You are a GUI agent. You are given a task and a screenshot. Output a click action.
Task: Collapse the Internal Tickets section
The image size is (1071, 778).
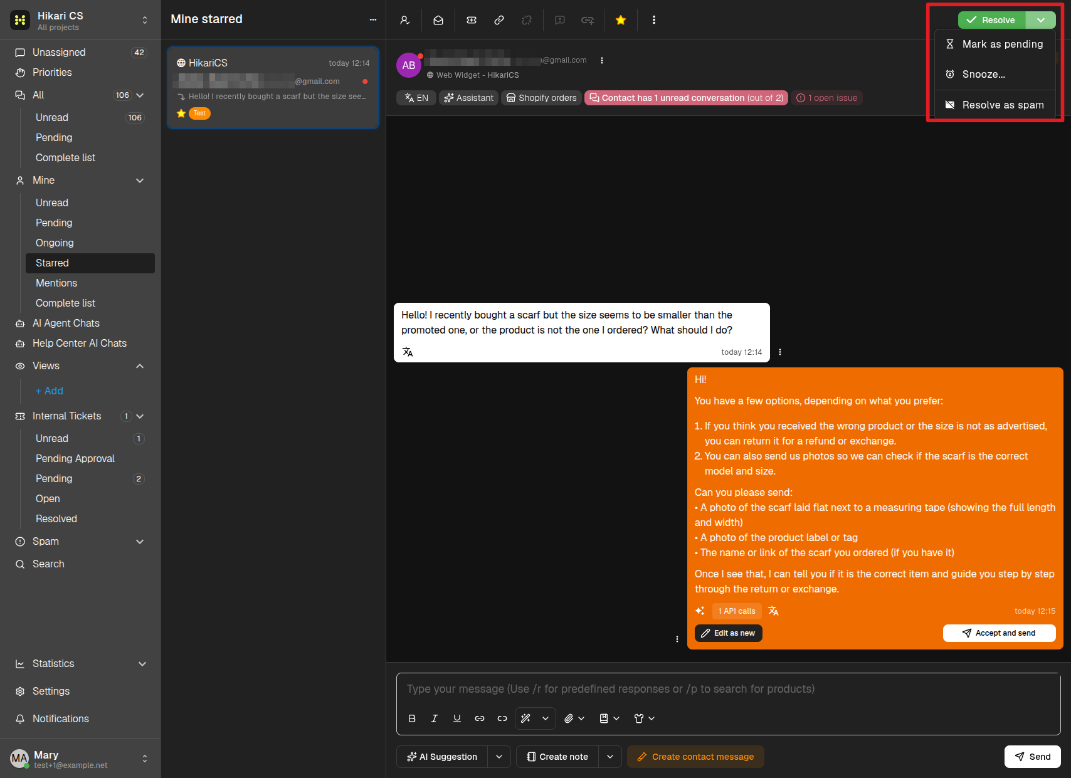[140, 416]
